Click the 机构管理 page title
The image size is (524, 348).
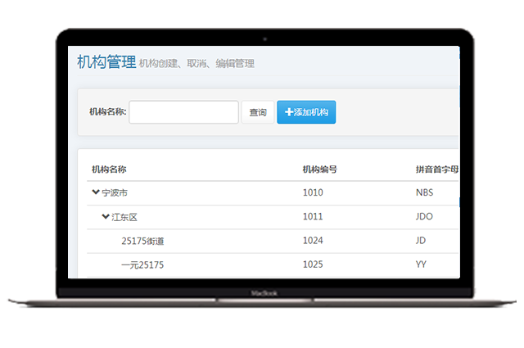pos(106,63)
